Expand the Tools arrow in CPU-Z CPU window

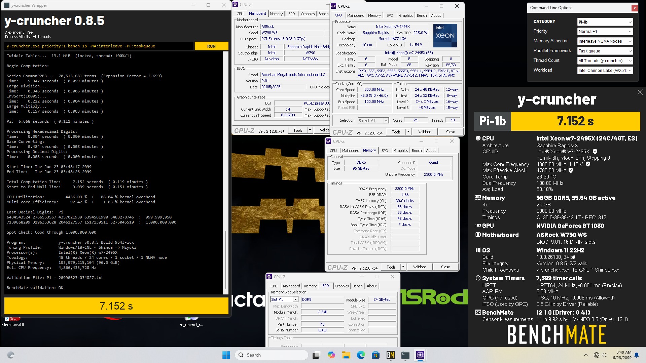click(x=408, y=132)
